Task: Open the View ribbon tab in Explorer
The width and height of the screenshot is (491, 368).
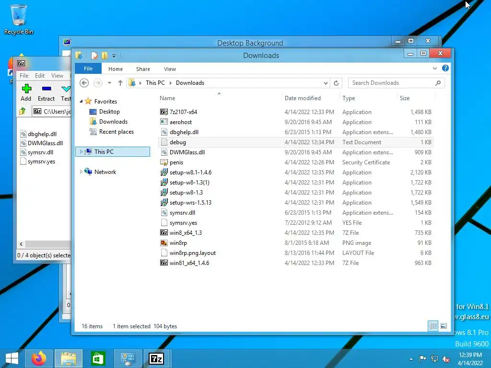Action: (170, 69)
